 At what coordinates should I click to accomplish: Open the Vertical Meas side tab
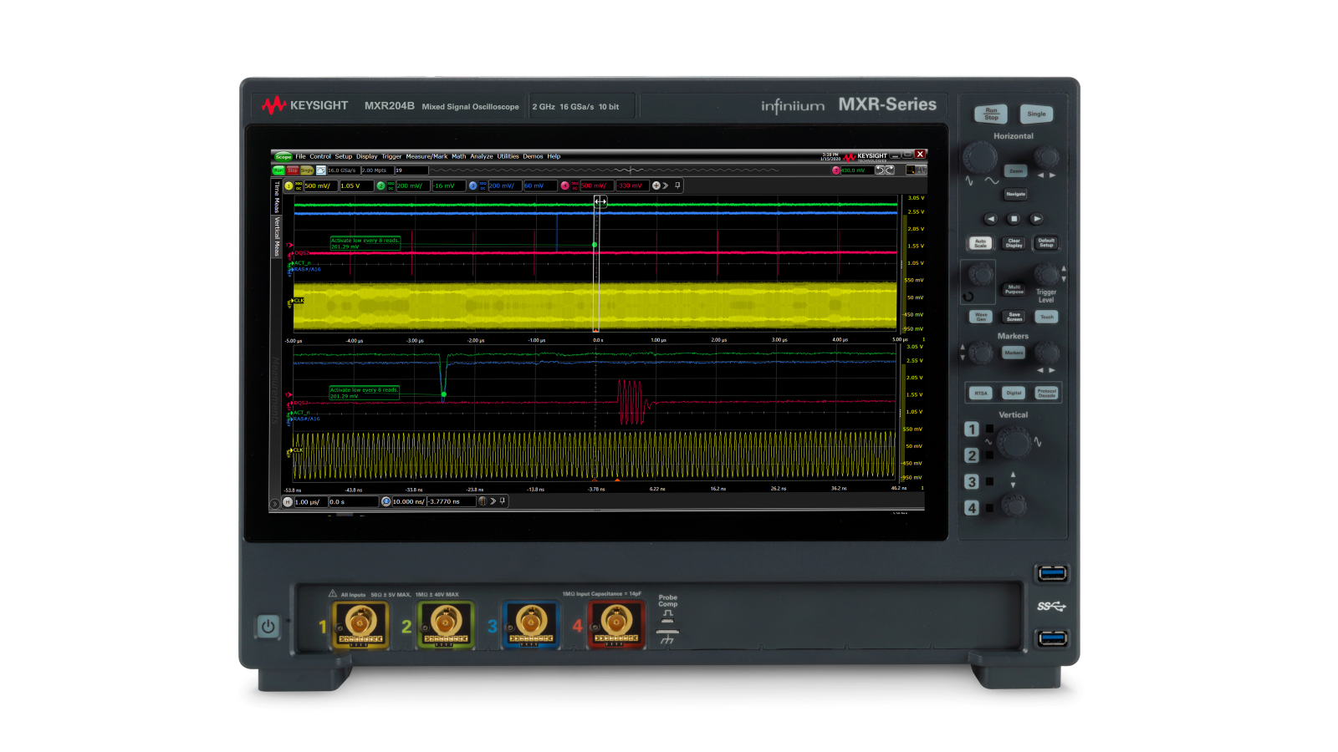pos(277,236)
